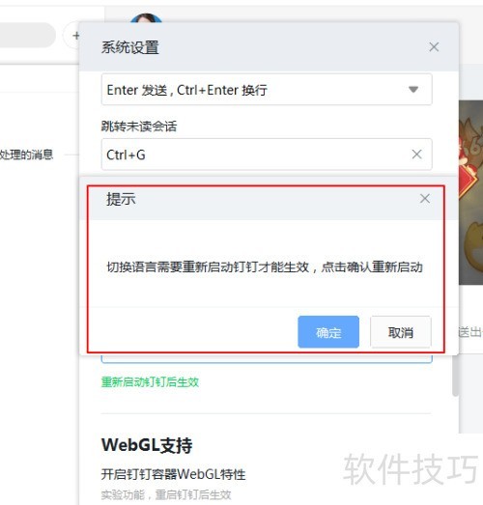Select the WebGL支持 section heading
Image resolution: width=483 pixels, height=505 pixels.
point(147,445)
